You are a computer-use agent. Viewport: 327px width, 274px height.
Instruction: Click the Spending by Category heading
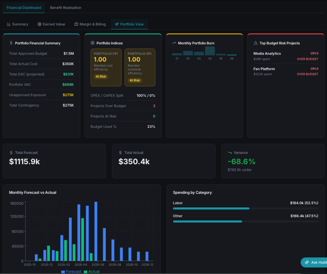tap(192, 193)
